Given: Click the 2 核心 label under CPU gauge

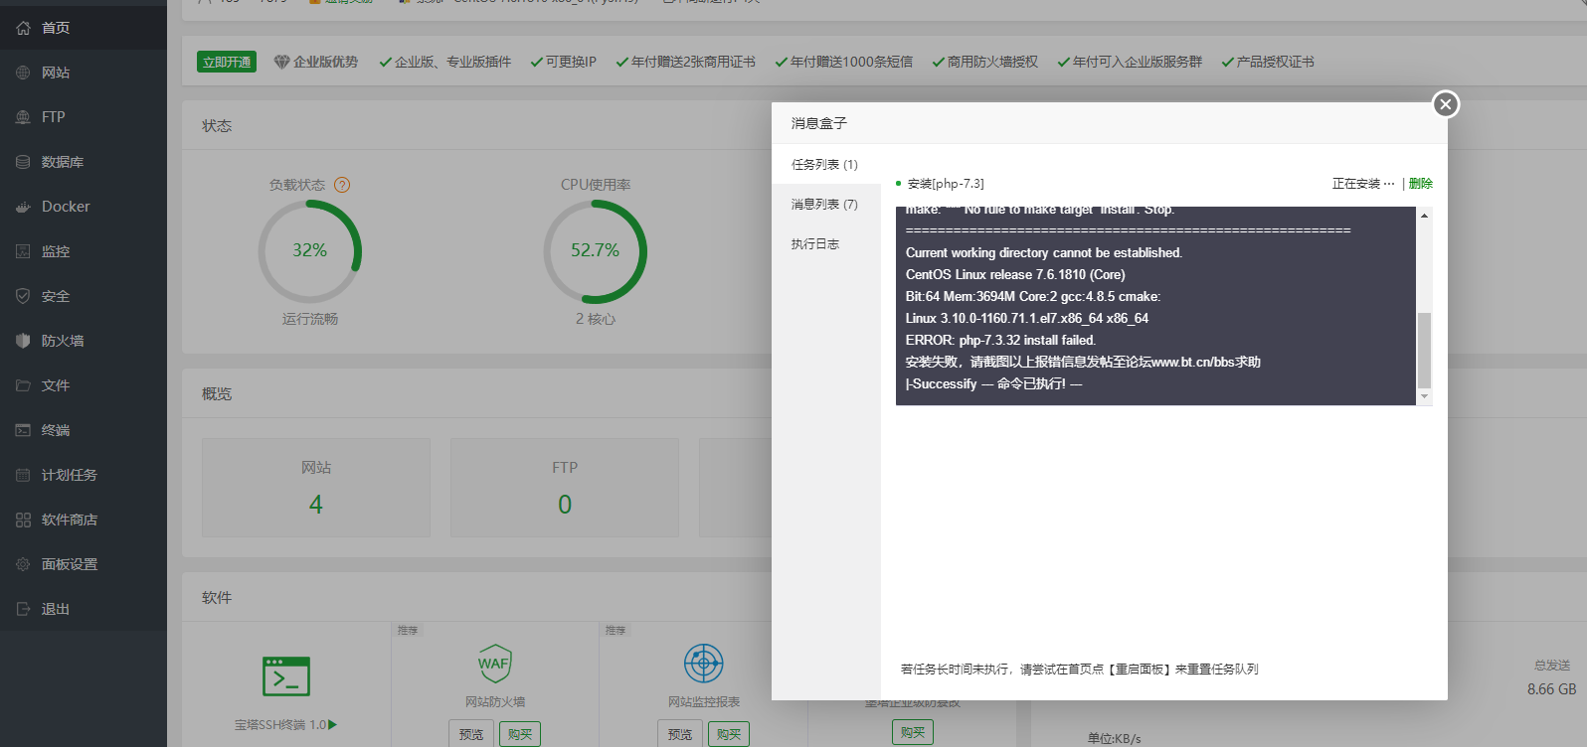Looking at the screenshot, I should (x=595, y=319).
